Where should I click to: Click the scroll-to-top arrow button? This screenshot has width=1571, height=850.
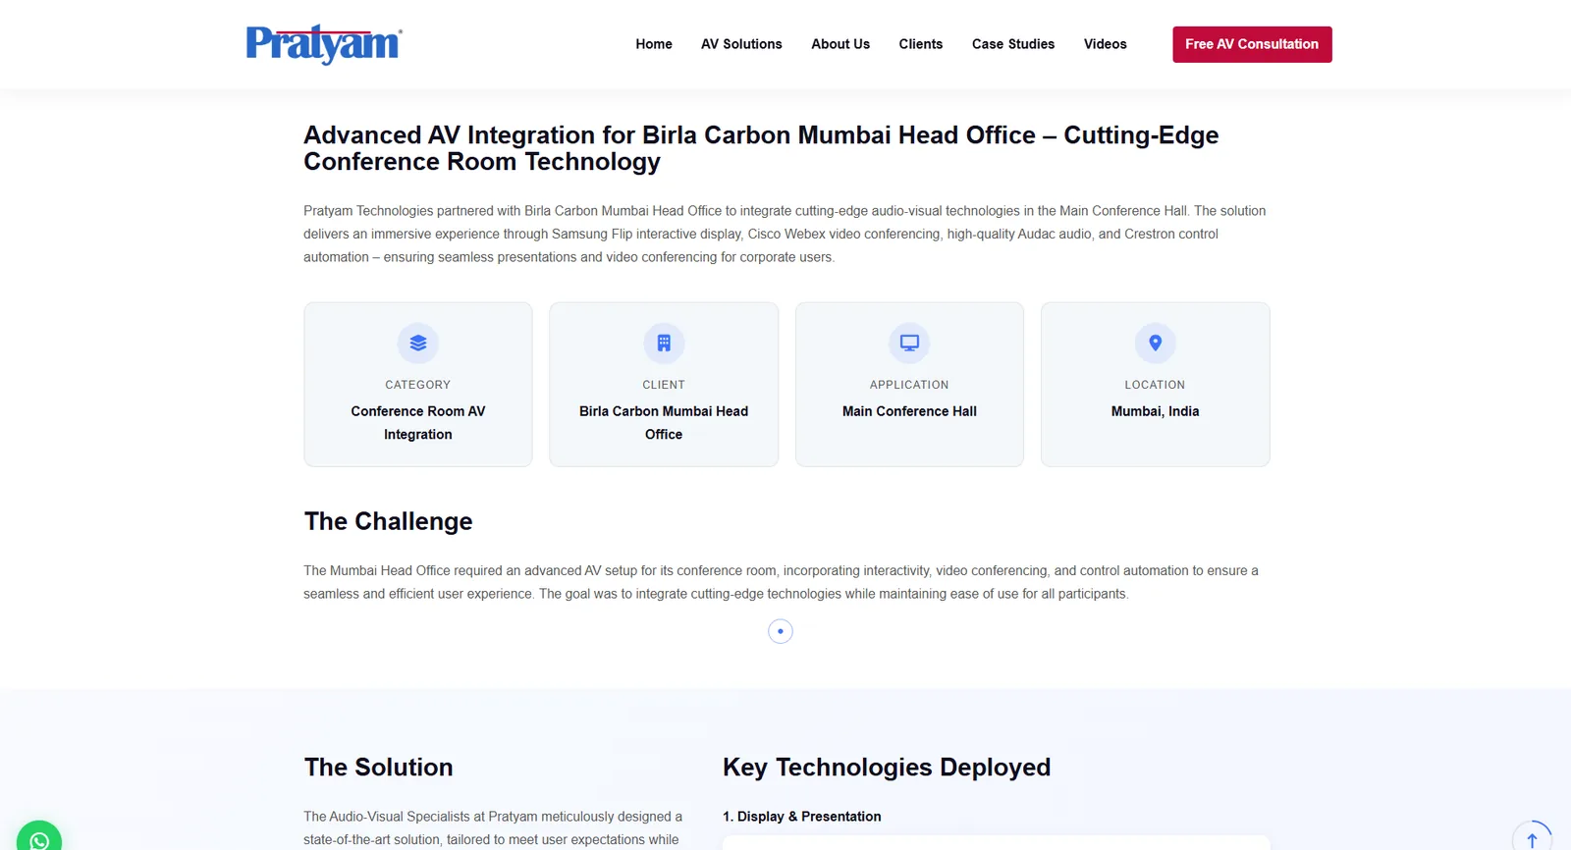(x=1532, y=837)
